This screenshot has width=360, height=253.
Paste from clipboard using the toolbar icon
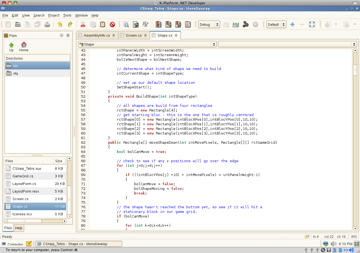tap(103, 24)
